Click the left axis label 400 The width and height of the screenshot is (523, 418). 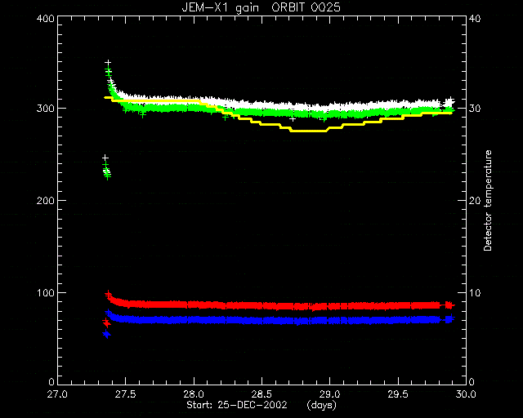(x=46, y=19)
